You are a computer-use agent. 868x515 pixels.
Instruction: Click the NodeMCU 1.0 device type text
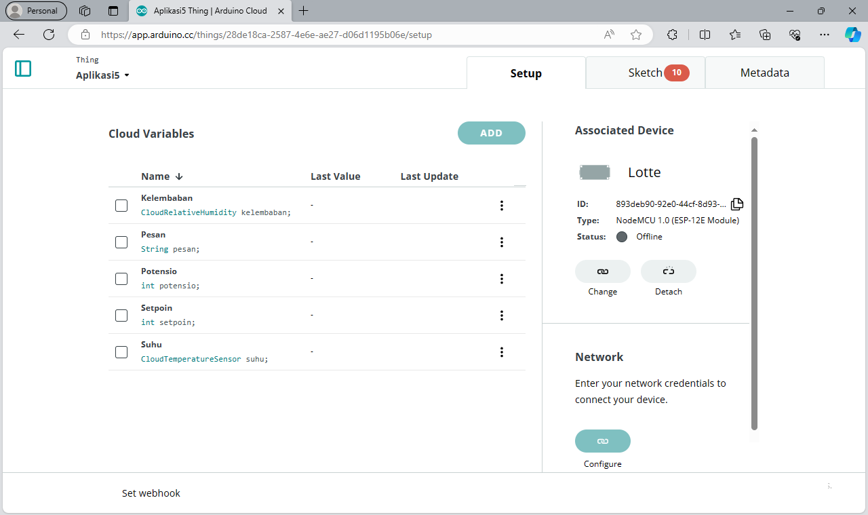[x=677, y=221]
